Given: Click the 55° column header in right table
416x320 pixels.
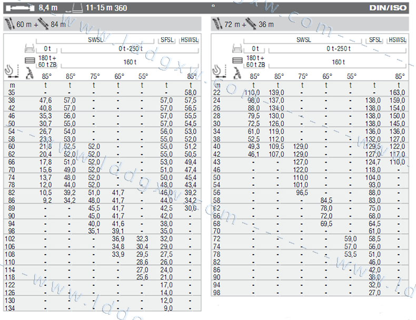Looking at the screenshot, I should click(x=352, y=76).
